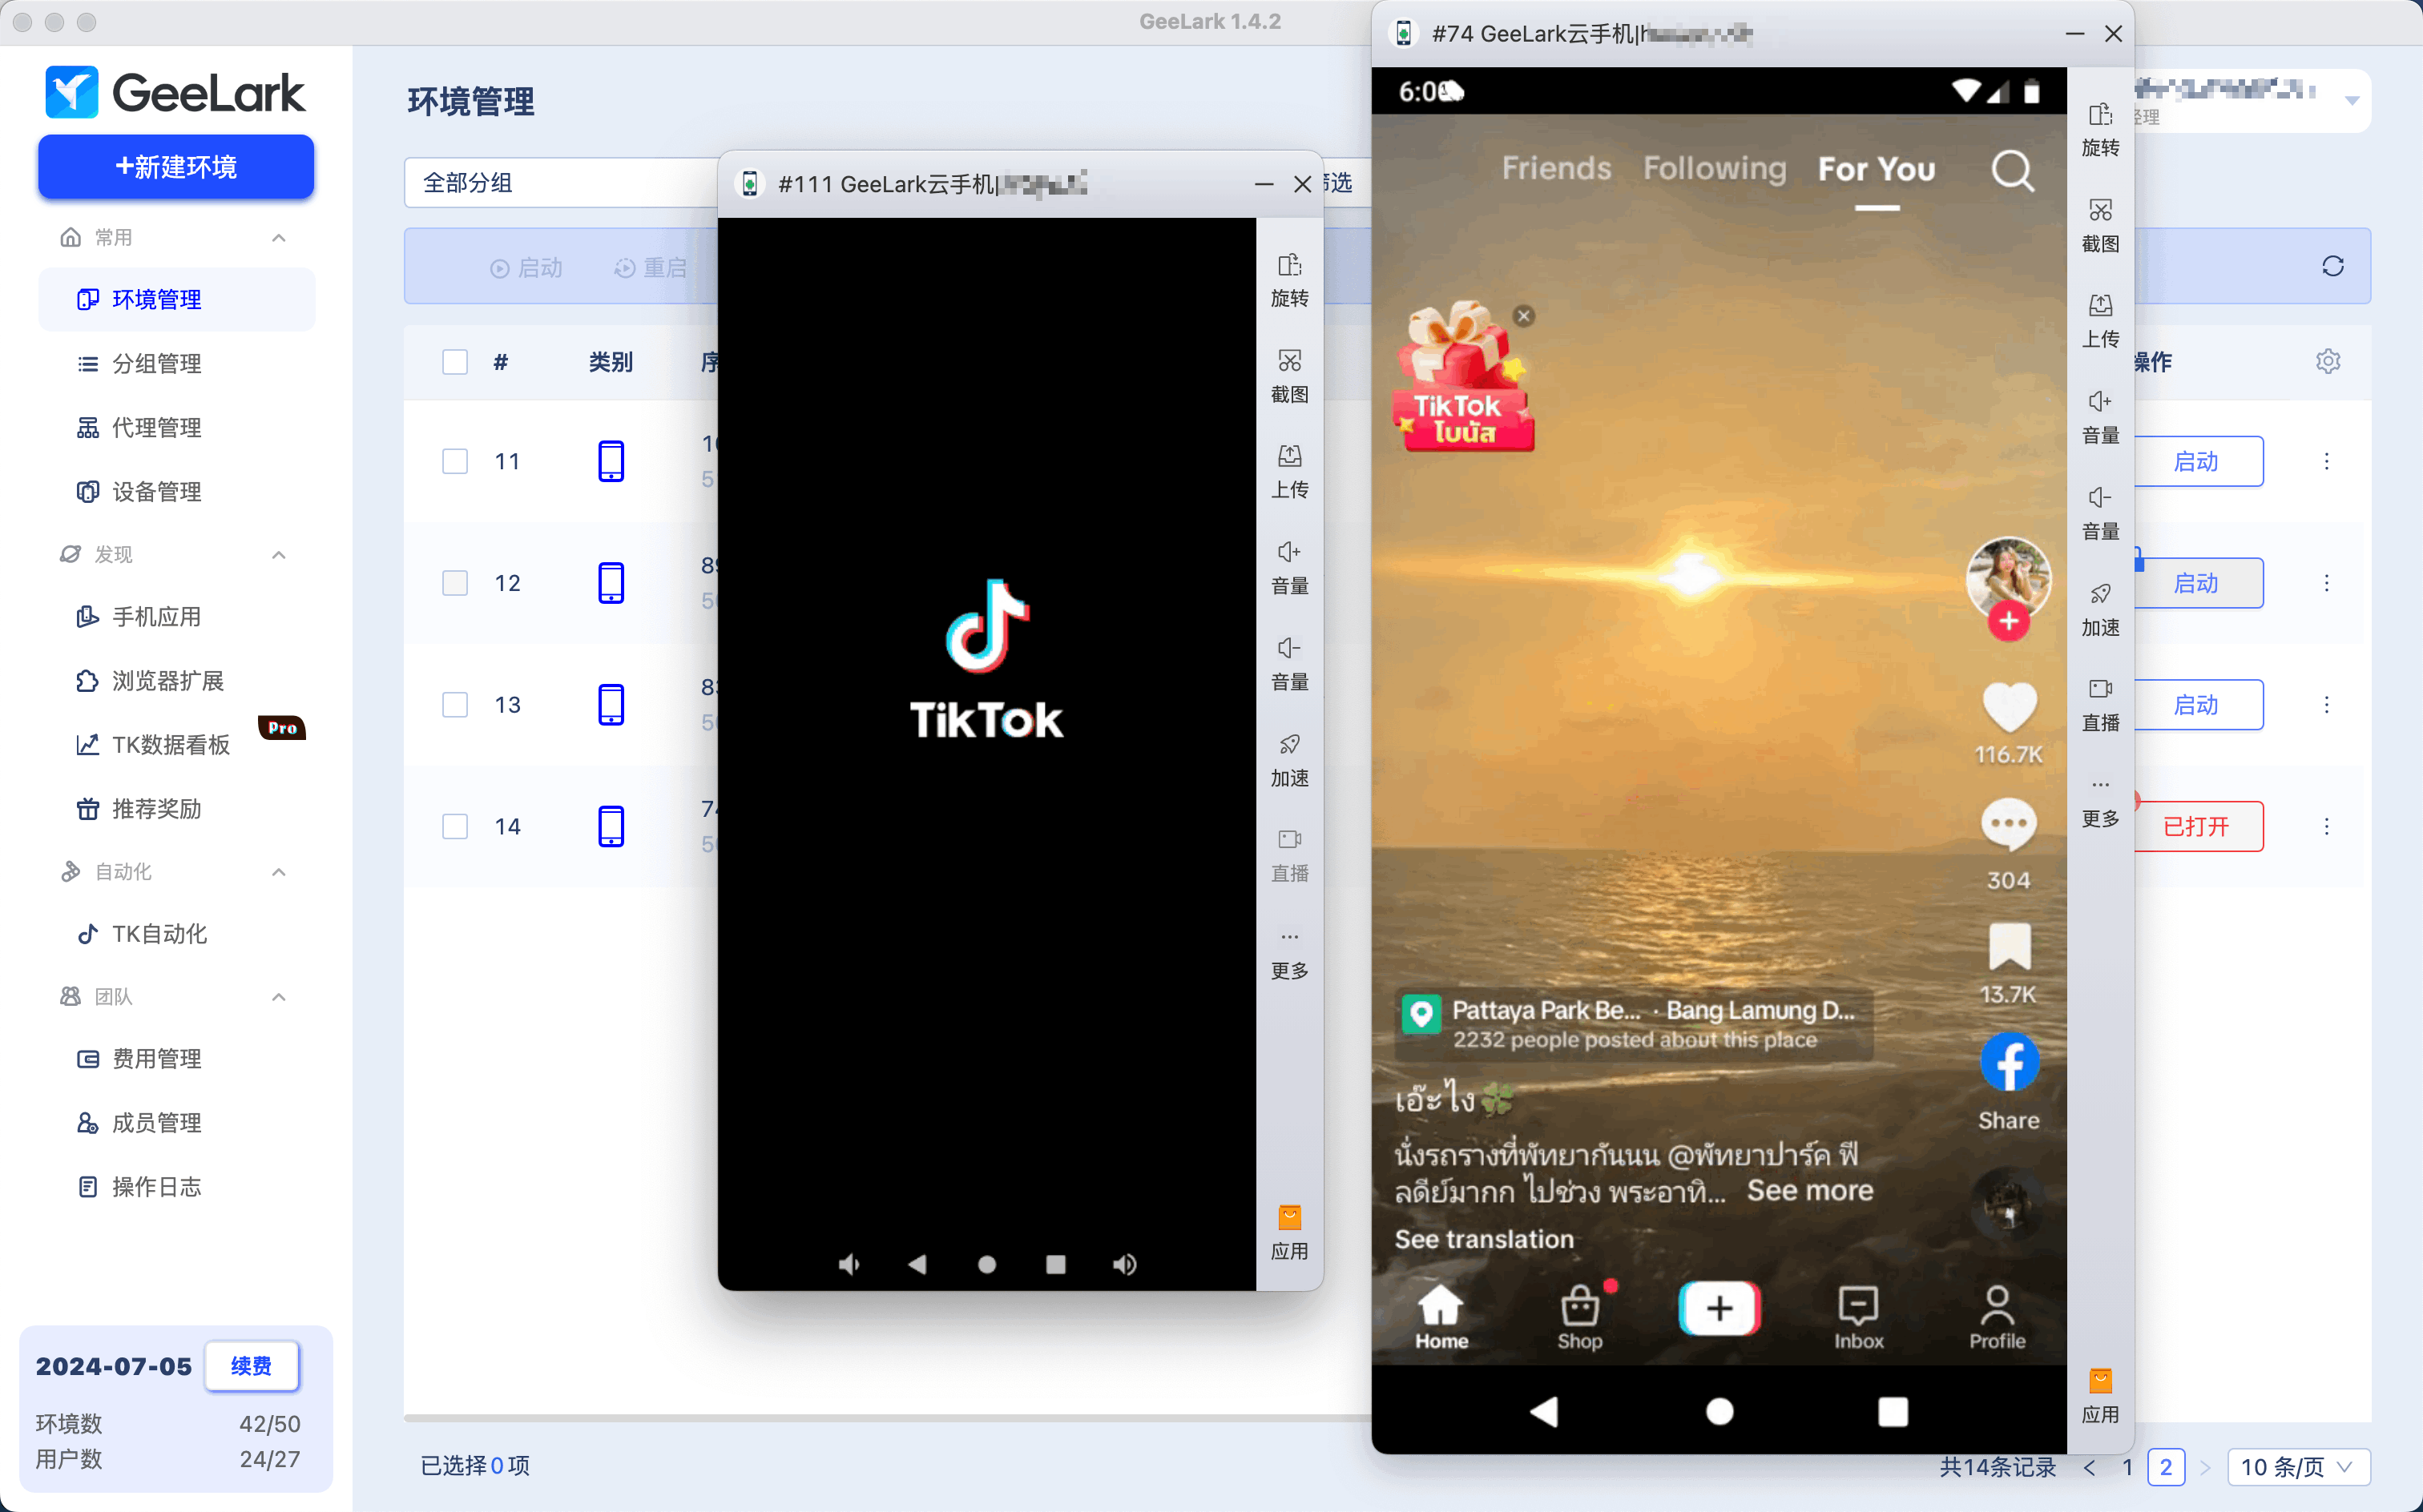The height and width of the screenshot is (1512, 2423).
Task: Open the 10 条/页 page size dropdown
Action: click(x=2298, y=1467)
